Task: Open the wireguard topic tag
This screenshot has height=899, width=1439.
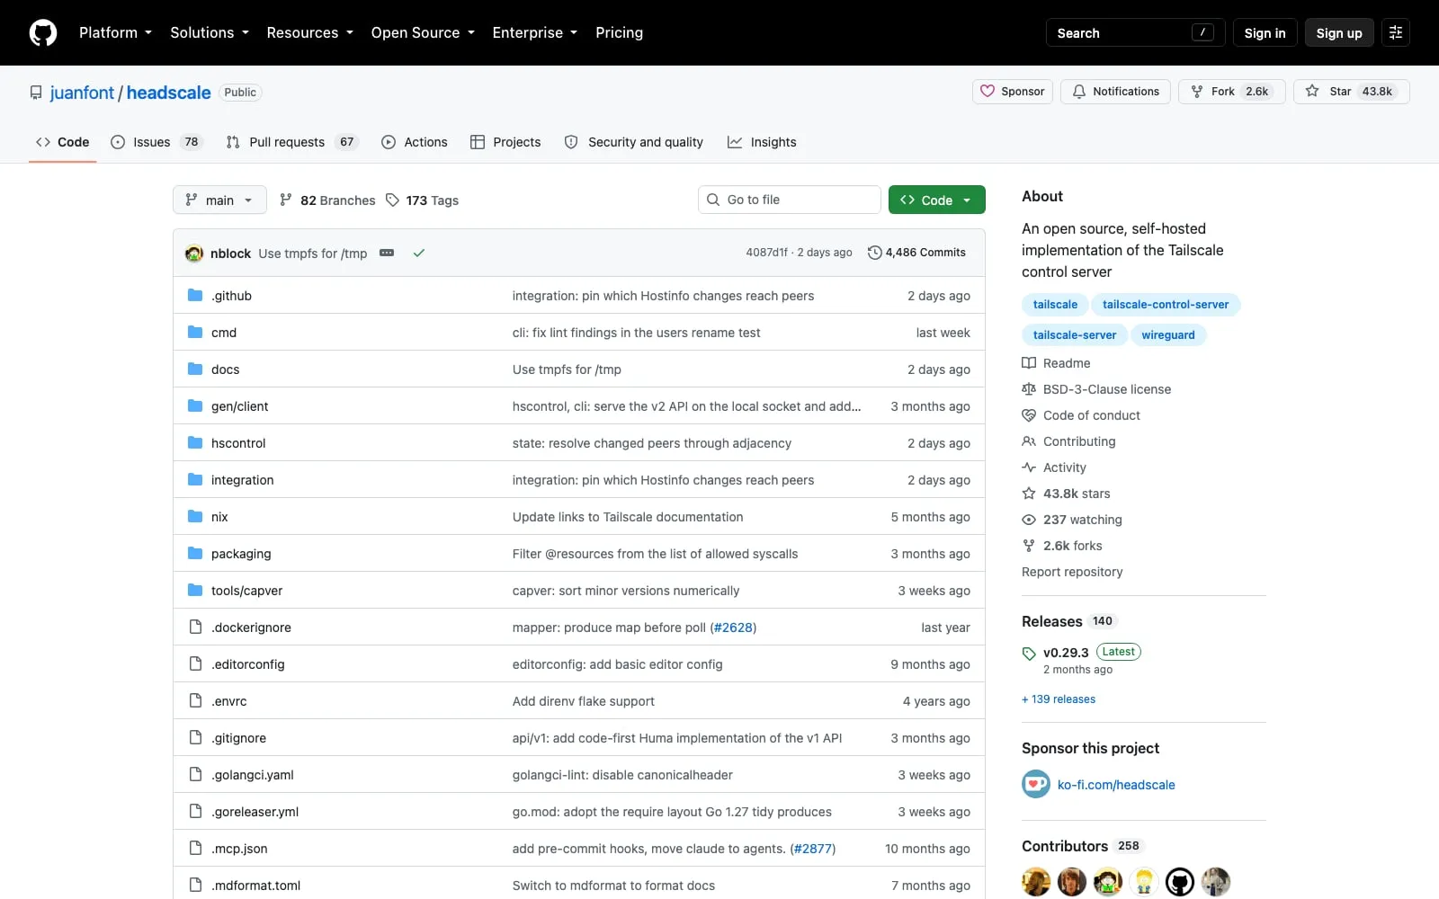Action: click(x=1168, y=335)
